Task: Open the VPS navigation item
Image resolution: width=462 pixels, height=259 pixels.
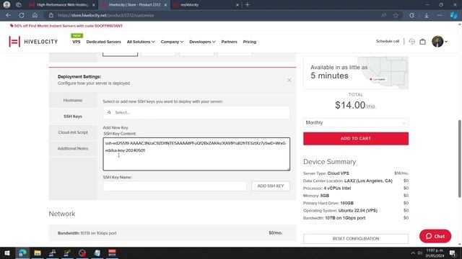Action: [77, 42]
